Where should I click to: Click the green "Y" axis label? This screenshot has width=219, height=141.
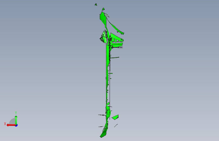(16, 113)
